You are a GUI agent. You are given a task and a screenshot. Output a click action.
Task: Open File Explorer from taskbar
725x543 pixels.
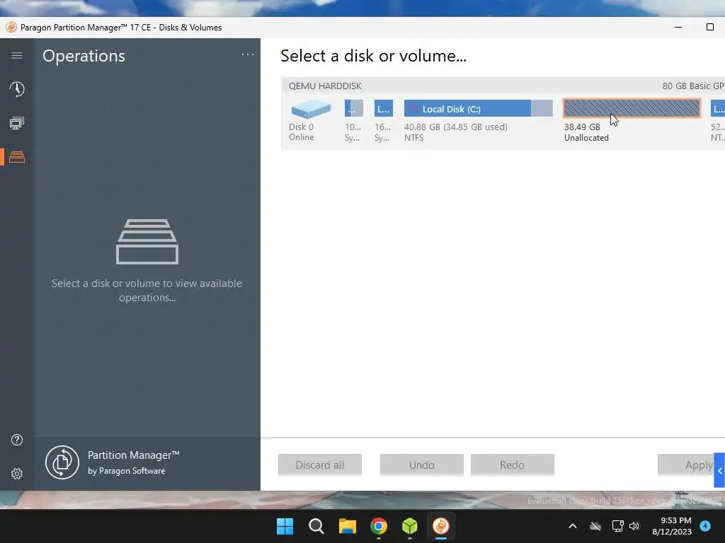[347, 526]
